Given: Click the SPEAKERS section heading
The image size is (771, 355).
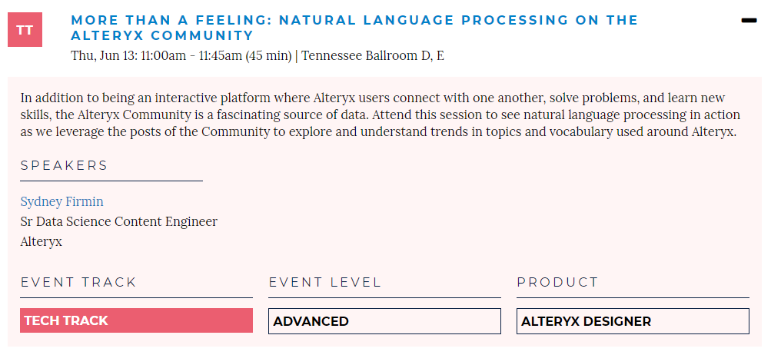Looking at the screenshot, I should 64,165.
